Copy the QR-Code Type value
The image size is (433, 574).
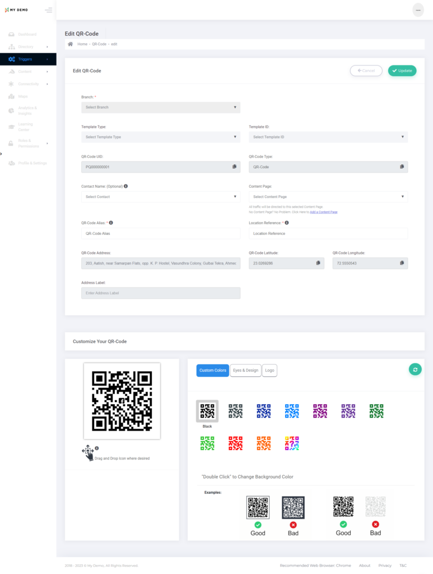(x=402, y=166)
